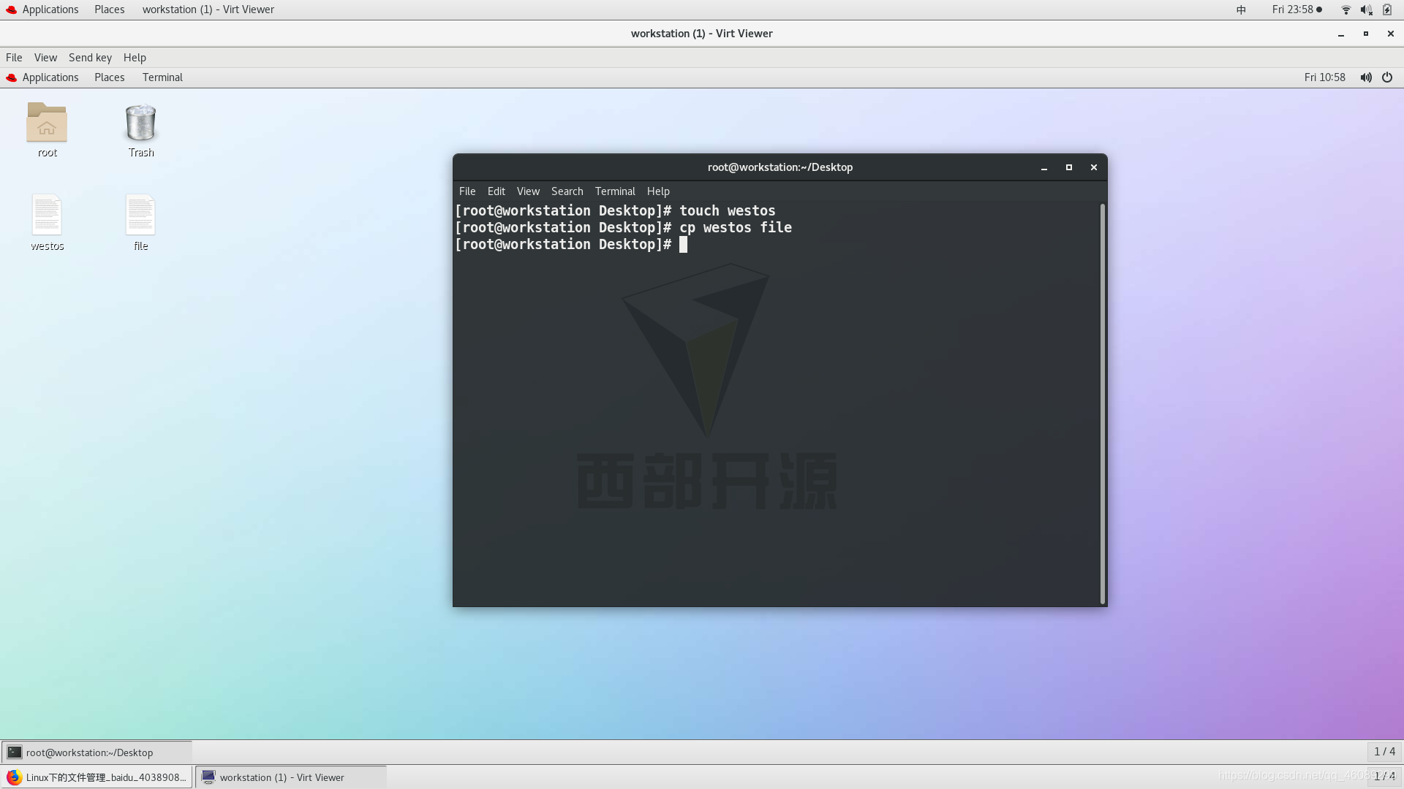Open Terminal application from top bar
The image size is (1404, 789).
click(162, 77)
